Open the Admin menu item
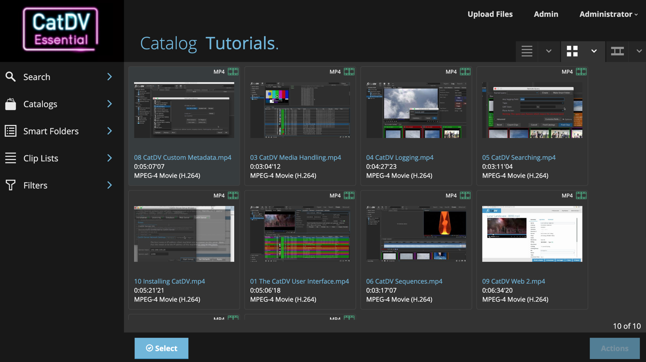646x362 pixels. pos(546,14)
